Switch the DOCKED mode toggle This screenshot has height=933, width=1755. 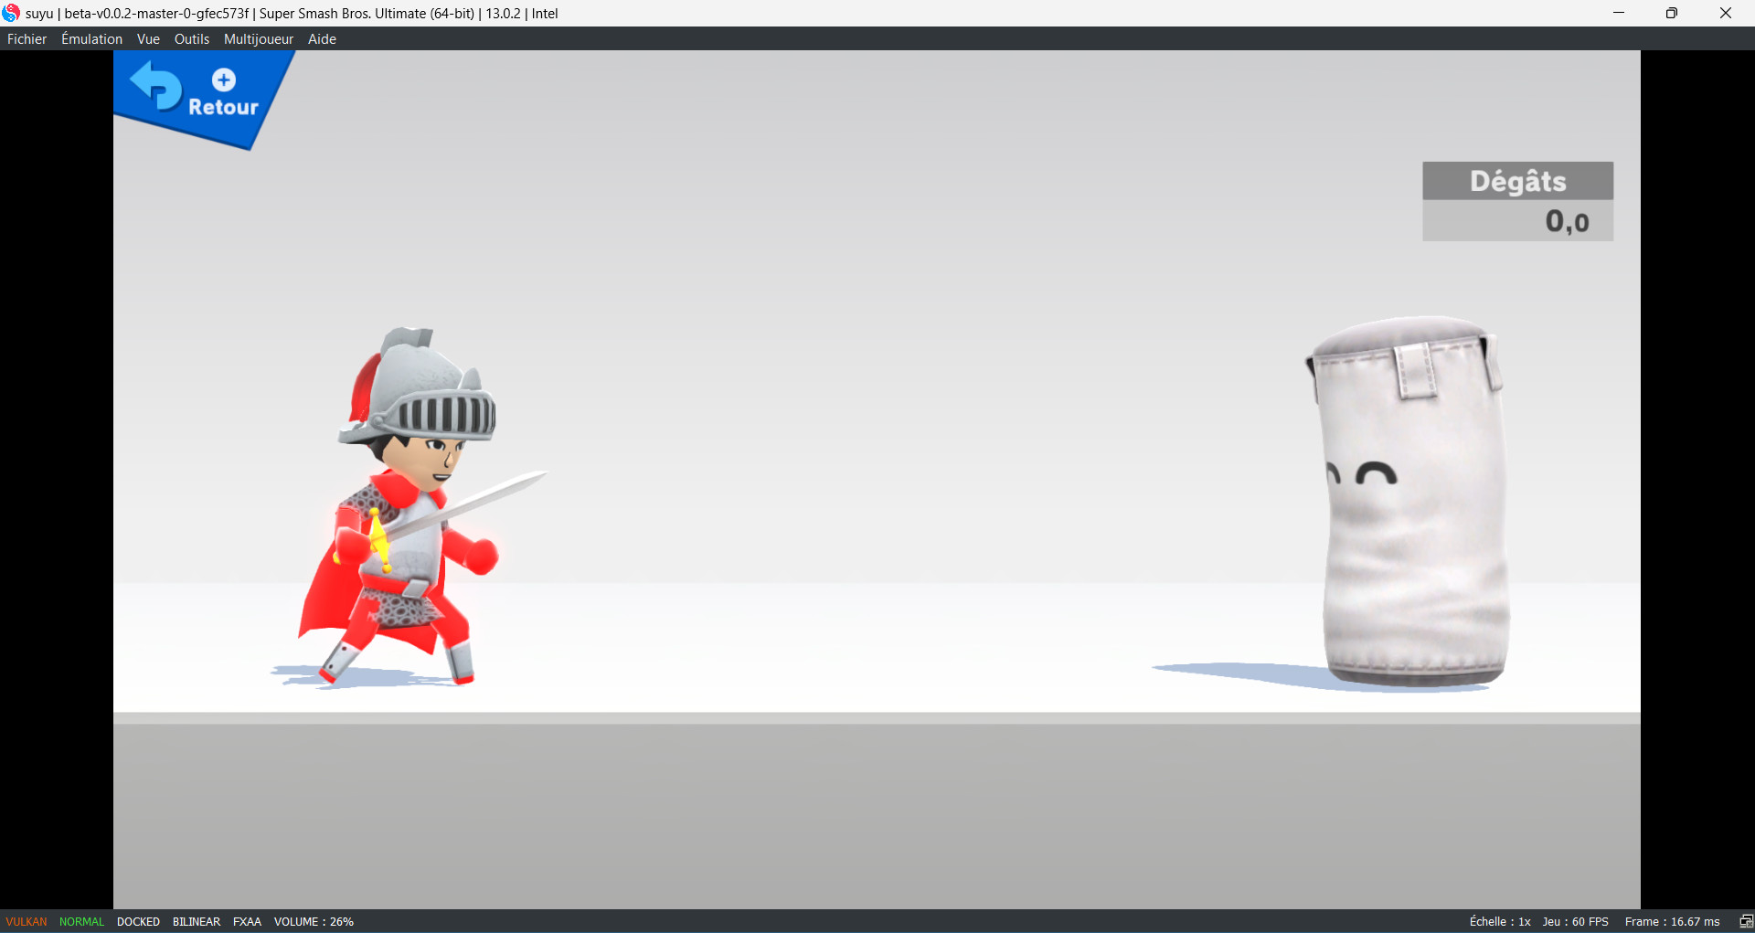138,921
